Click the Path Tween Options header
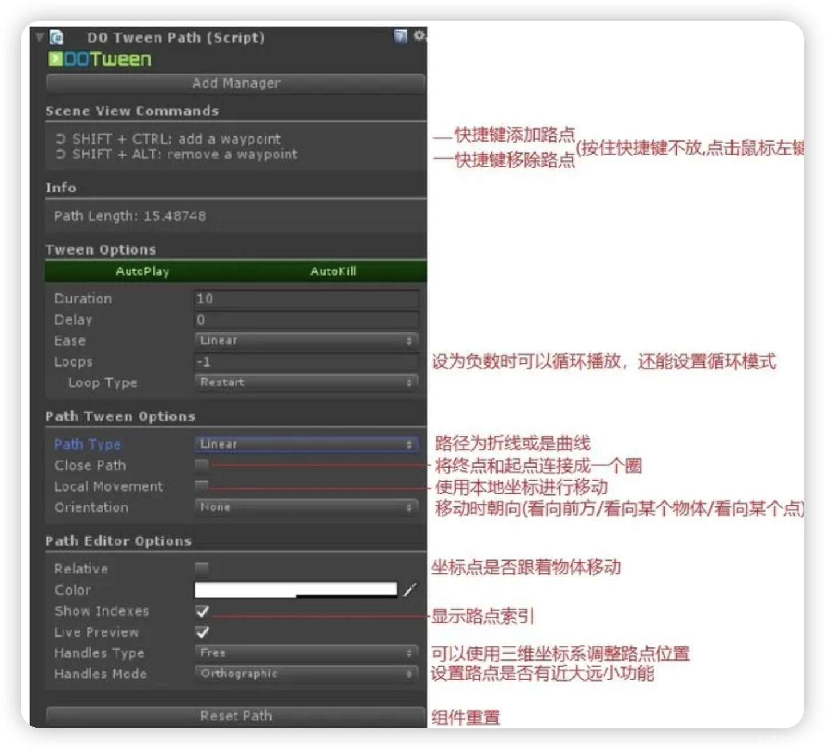Screen dimensions: 825x749 pos(120,416)
